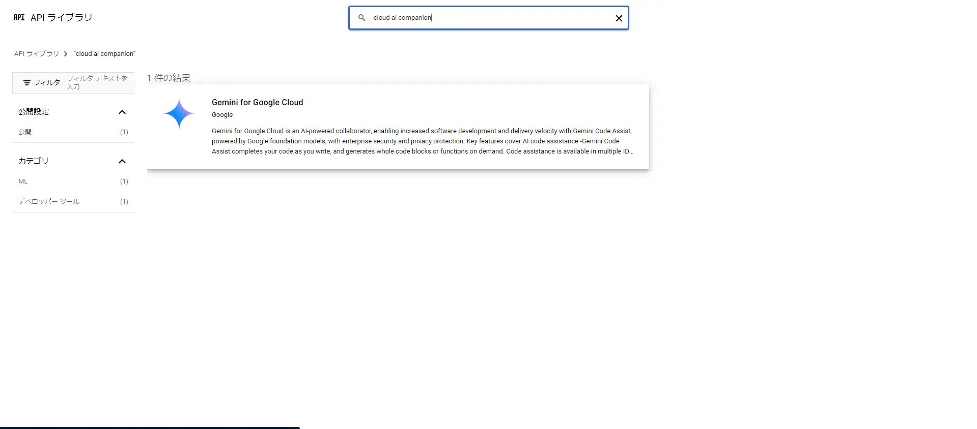Screen dimensions: 977x429
Task: Filter by デベロッパー ツール category
Action: coord(73,202)
